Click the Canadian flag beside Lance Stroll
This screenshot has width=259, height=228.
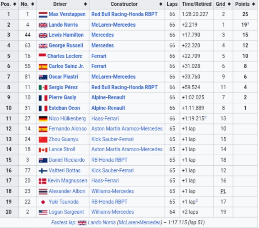pos(43,150)
